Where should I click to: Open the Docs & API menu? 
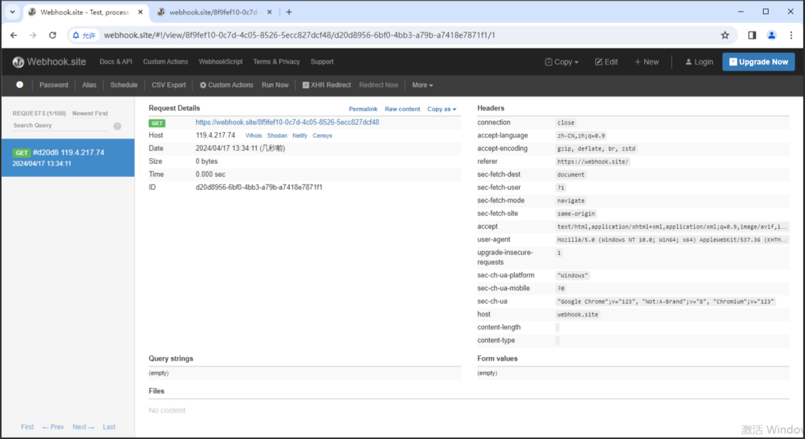116,62
